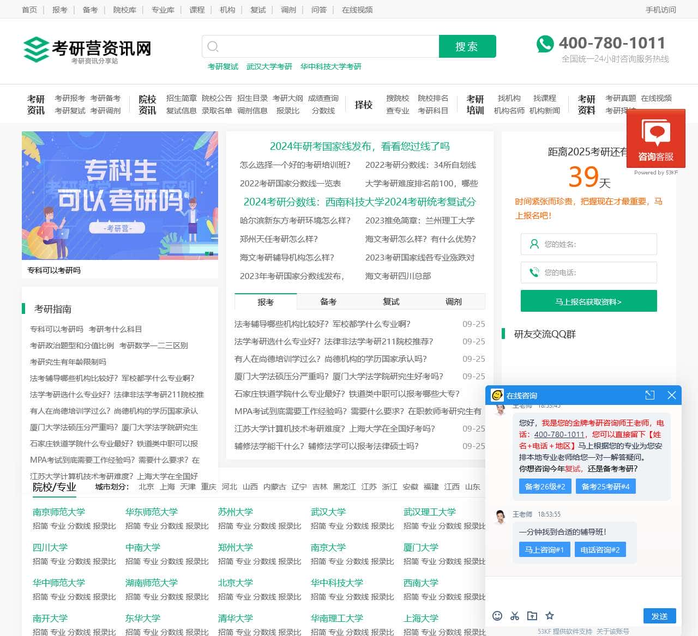Viewport: 698px width, 636px height.
Task: Click the 武汉大学考研 hot search link
Action: 269,66
